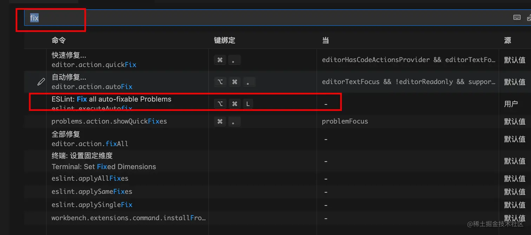Click the 默认值 source of 终端: 设置固定维度 row

coord(515,161)
